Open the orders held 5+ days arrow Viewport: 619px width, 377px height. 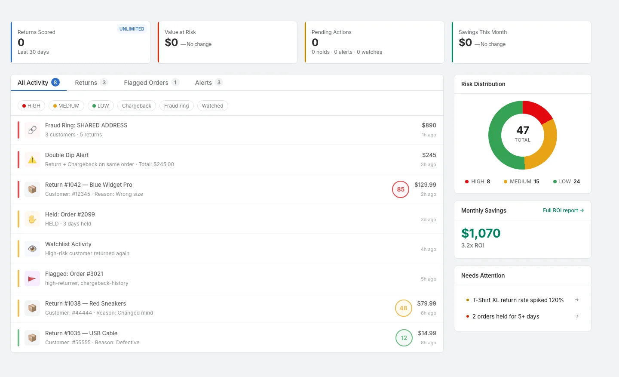[576, 316]
